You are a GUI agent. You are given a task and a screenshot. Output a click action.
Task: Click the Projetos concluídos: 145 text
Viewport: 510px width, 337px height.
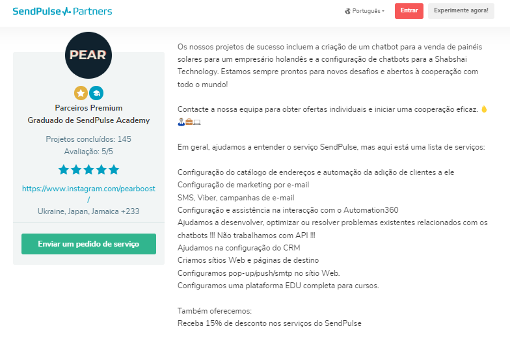coord(88,139)
